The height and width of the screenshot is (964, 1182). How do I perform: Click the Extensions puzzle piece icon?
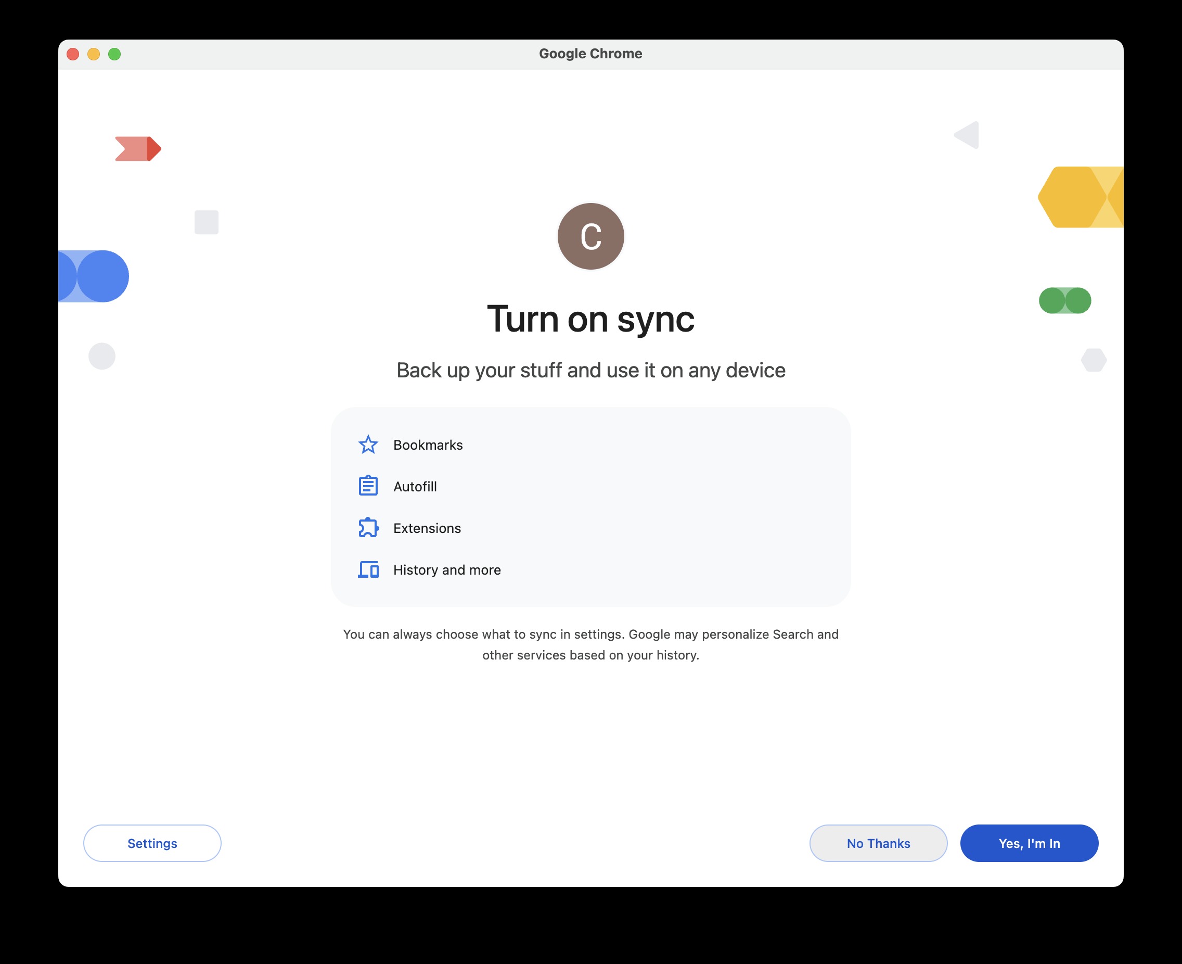click(368, 527)
